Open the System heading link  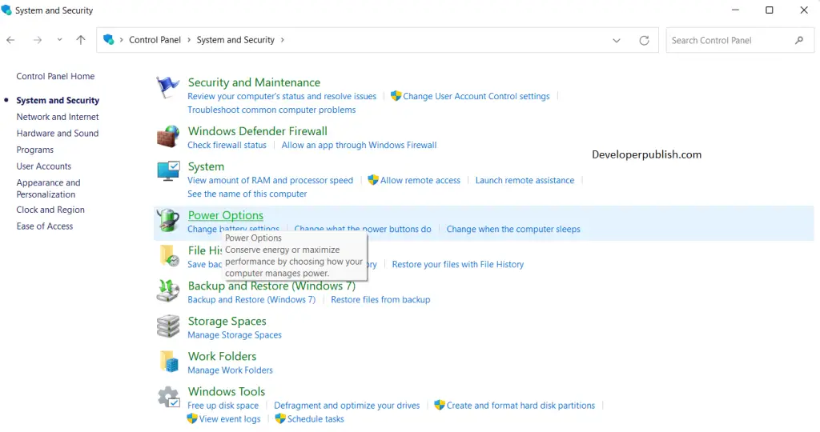click(206, 166)
